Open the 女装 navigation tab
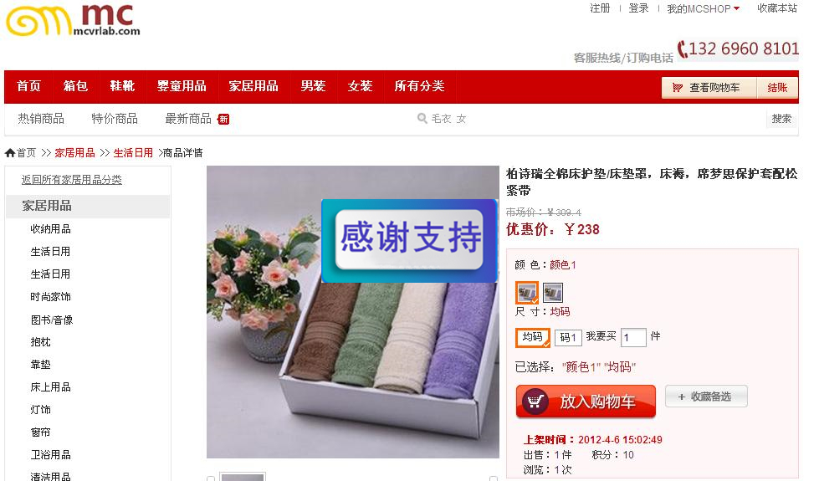The width and height of the screenshot is (819, 481). click(360, 86)
